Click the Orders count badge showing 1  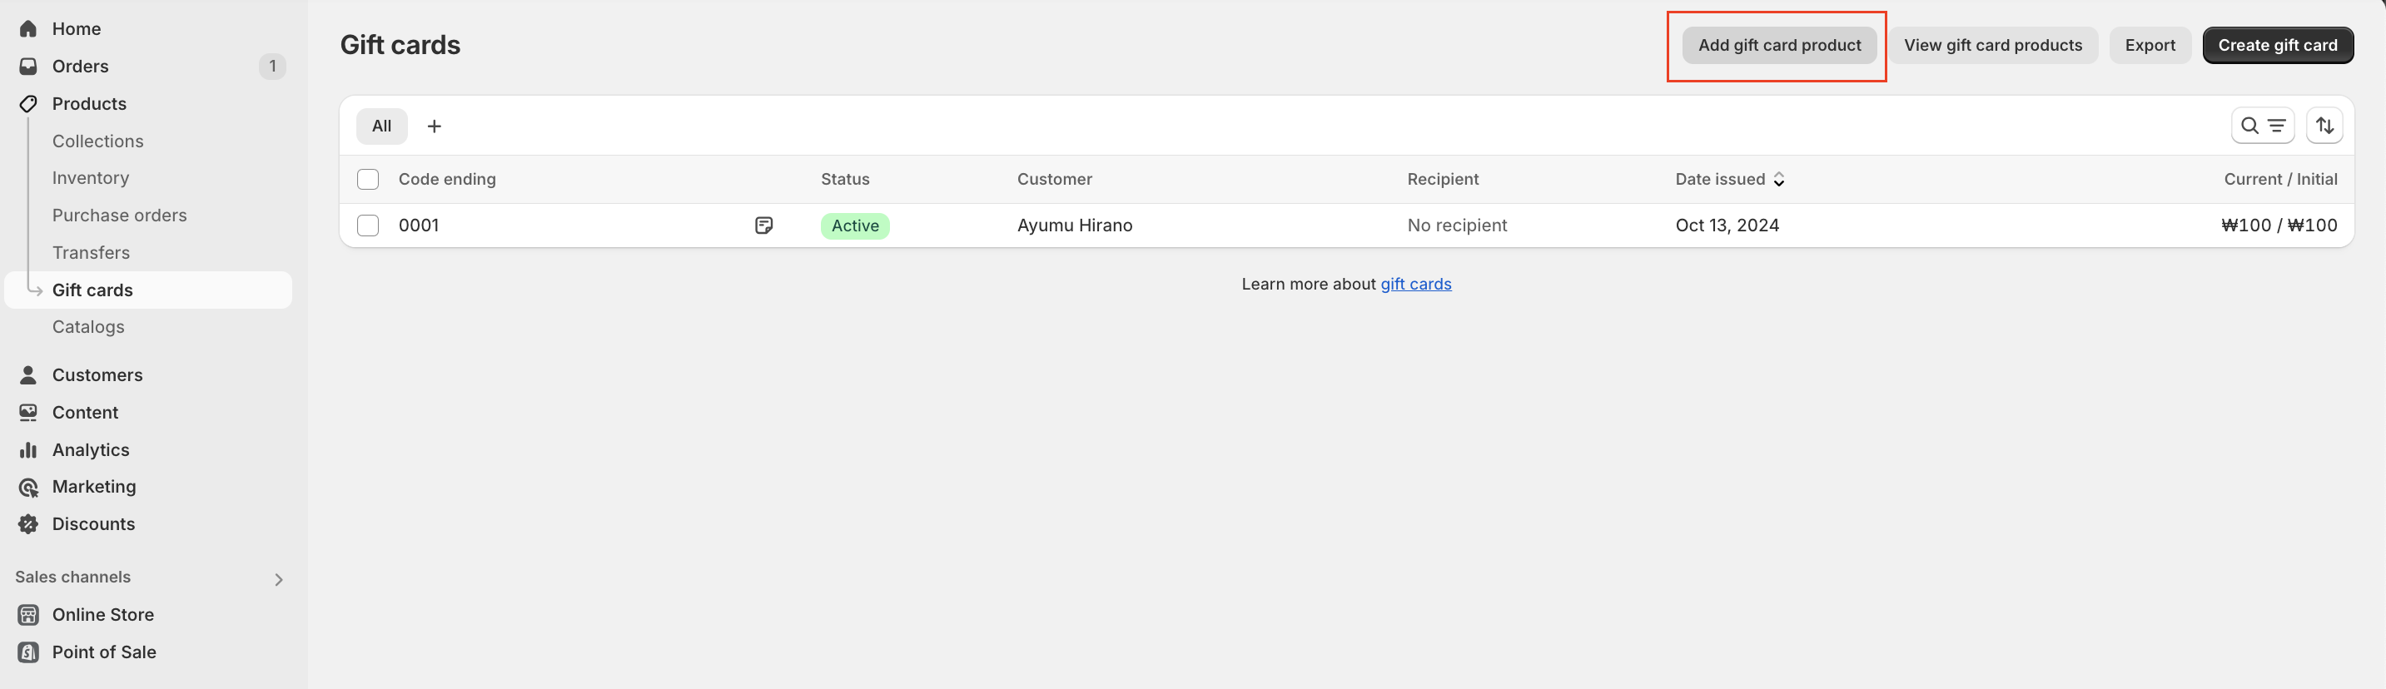point(272,66)
